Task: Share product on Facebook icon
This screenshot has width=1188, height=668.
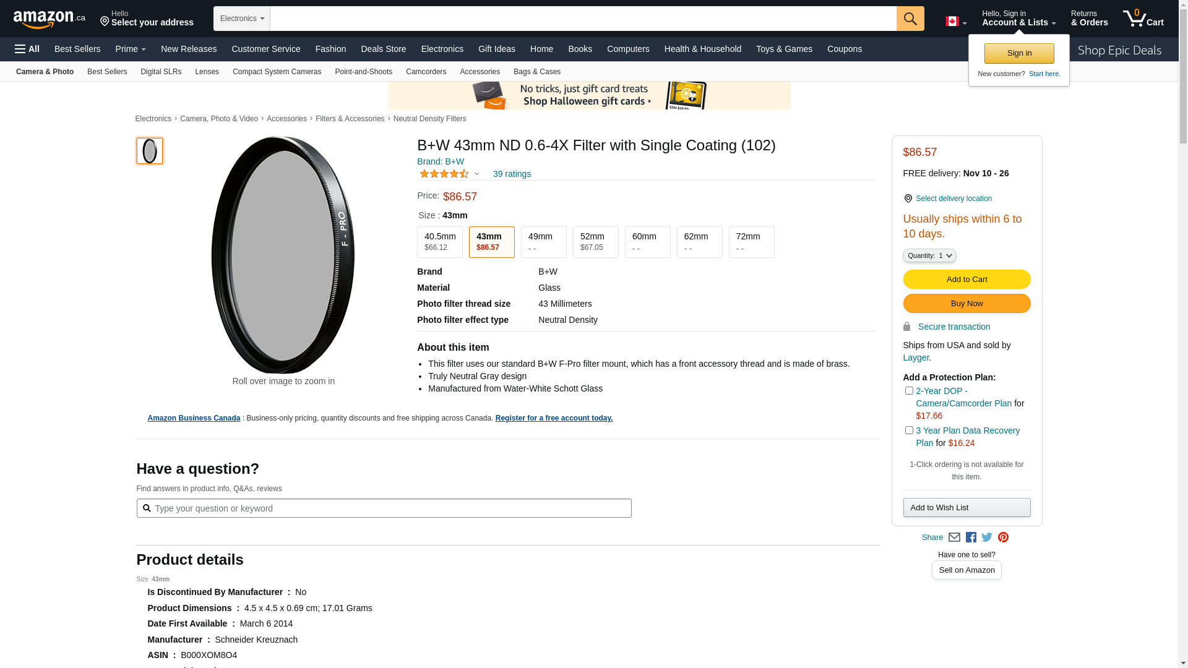Action: coord(971,537)
